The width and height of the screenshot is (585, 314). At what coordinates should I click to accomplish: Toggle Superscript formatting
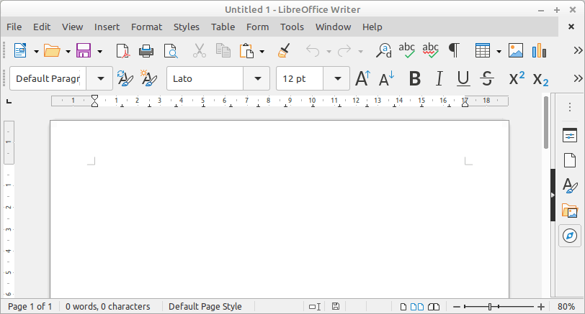(517, 78)
